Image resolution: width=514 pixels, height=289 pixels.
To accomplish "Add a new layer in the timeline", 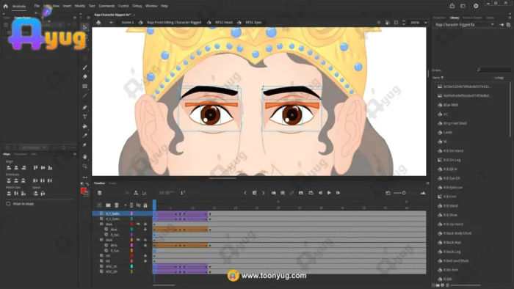I will (x=99, y=205).
